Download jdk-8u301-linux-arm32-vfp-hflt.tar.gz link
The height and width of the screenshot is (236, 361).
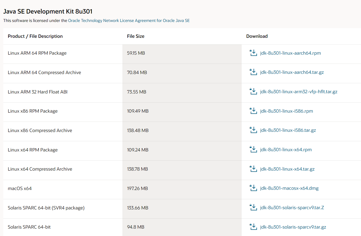click(299, 91)
